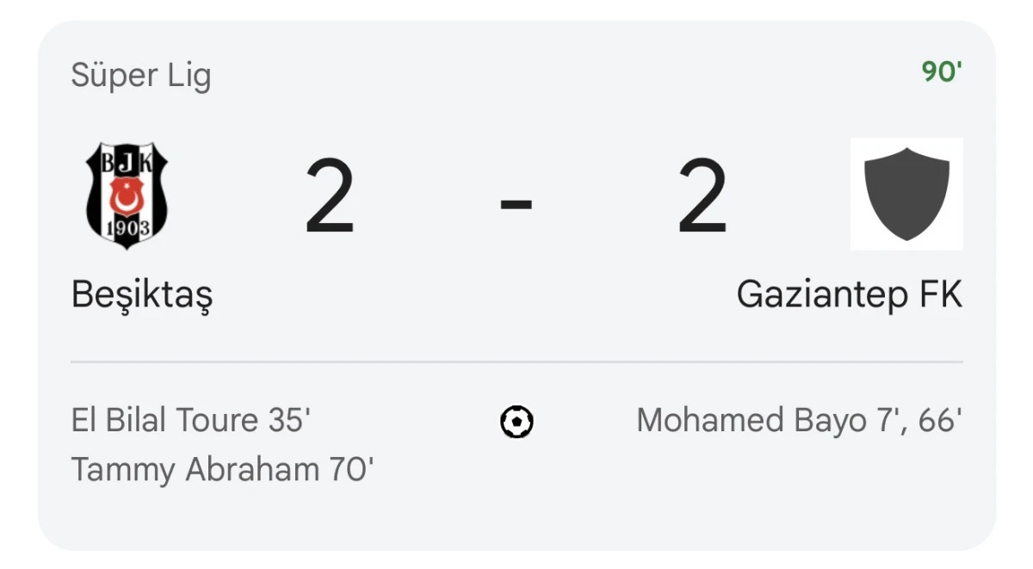
Task: Click the green 90' match minute
Action: [x=942, y=72]
